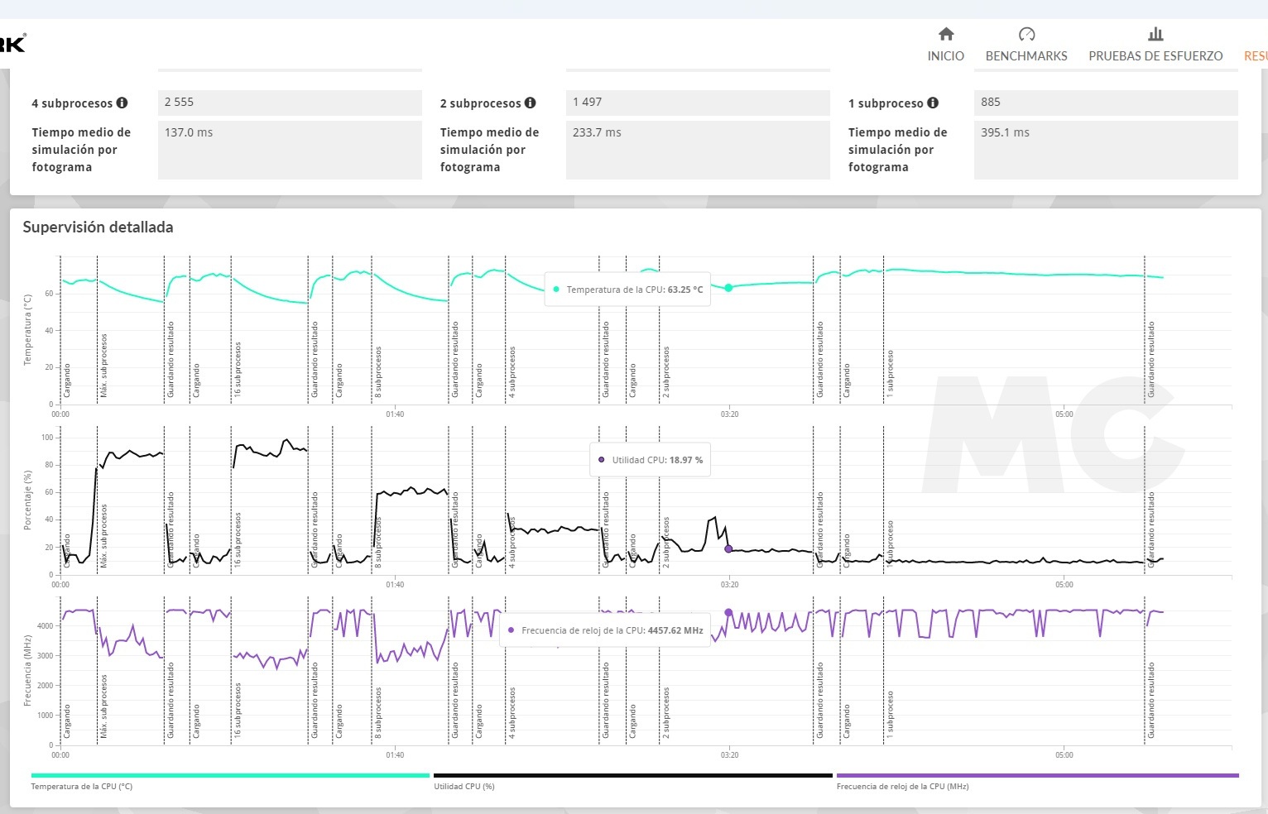This screenshot has height=814, width=1268.
Task: Switch to the orange results tab
Action: click(1256, 55)
